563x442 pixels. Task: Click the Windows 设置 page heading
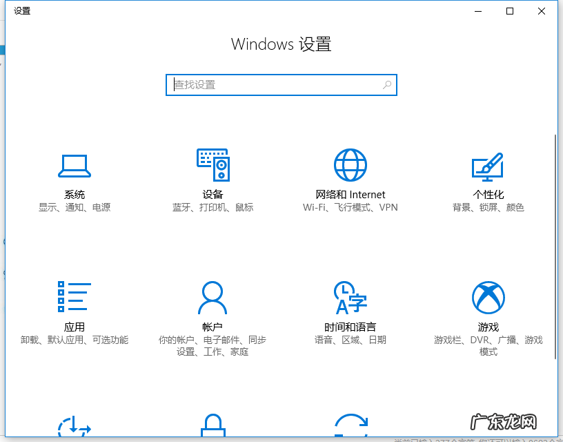coord(281,44)
